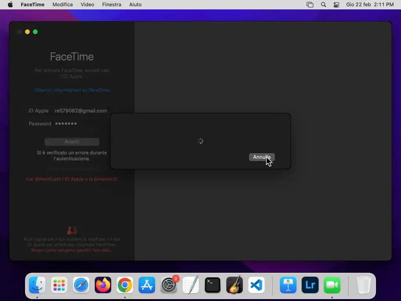Image resolution: width=401 pixels, height=301 pixels.
Task: Open System Preferences from the Dock
Action: pos(169,285)
